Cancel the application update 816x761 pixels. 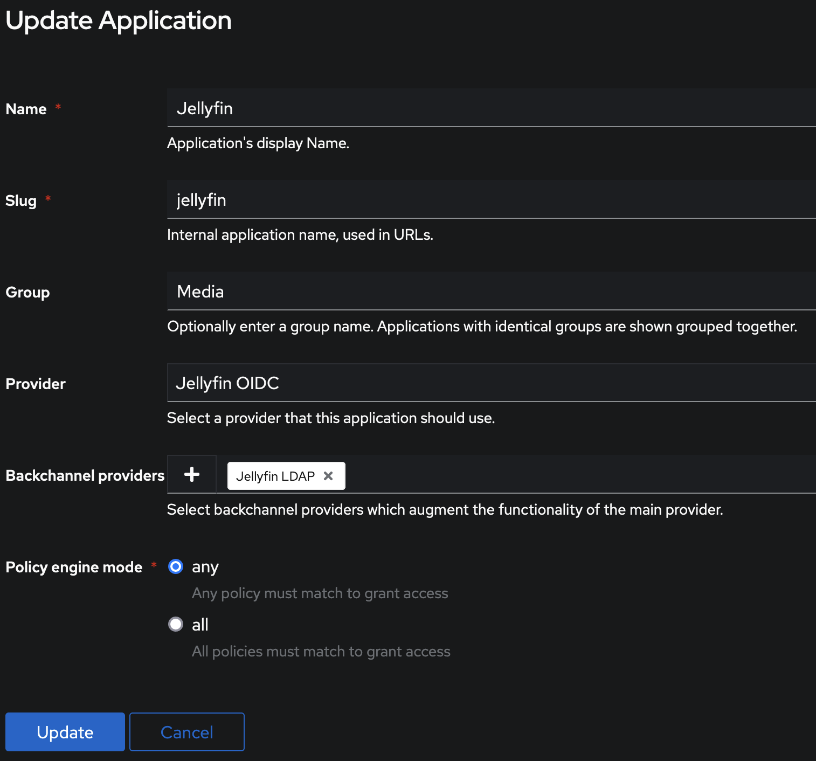tap(186, 732)
